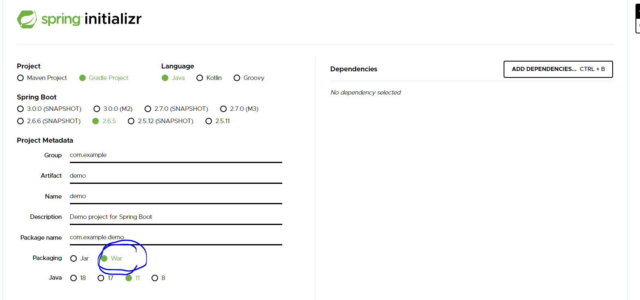Edit the Name field
The height and width of the screenshot is (300, 640).
coord(176,196)
